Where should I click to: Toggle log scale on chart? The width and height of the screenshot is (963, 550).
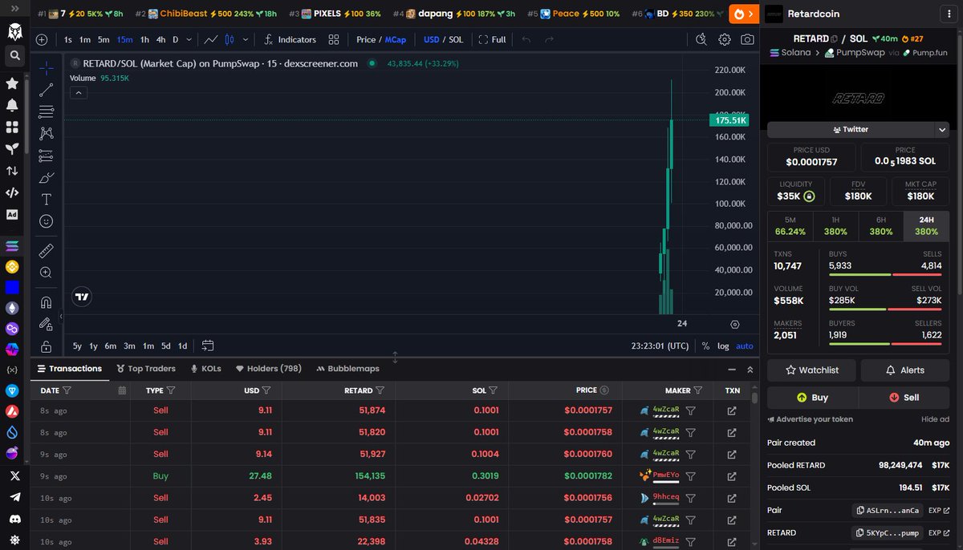coord(723,346)
